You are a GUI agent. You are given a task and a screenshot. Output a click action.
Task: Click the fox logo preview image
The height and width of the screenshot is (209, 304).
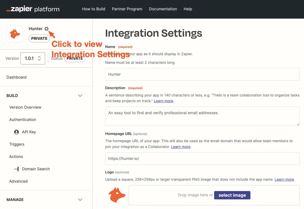(117, 195)
